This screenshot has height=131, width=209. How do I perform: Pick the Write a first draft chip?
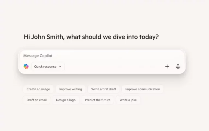[x=103, y=89]
